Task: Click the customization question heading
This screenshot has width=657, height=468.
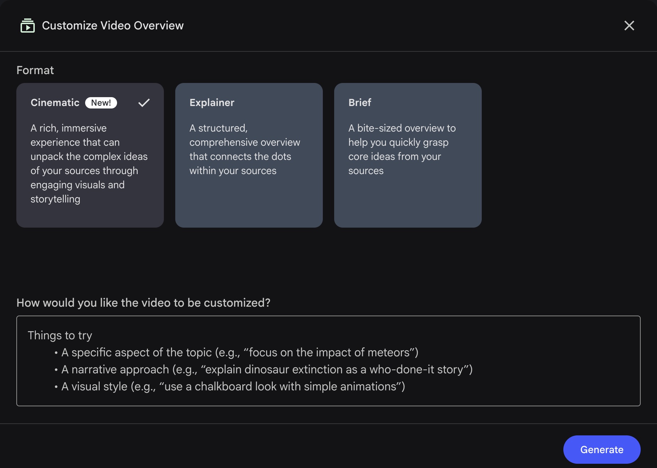Action: click(143, 302)
